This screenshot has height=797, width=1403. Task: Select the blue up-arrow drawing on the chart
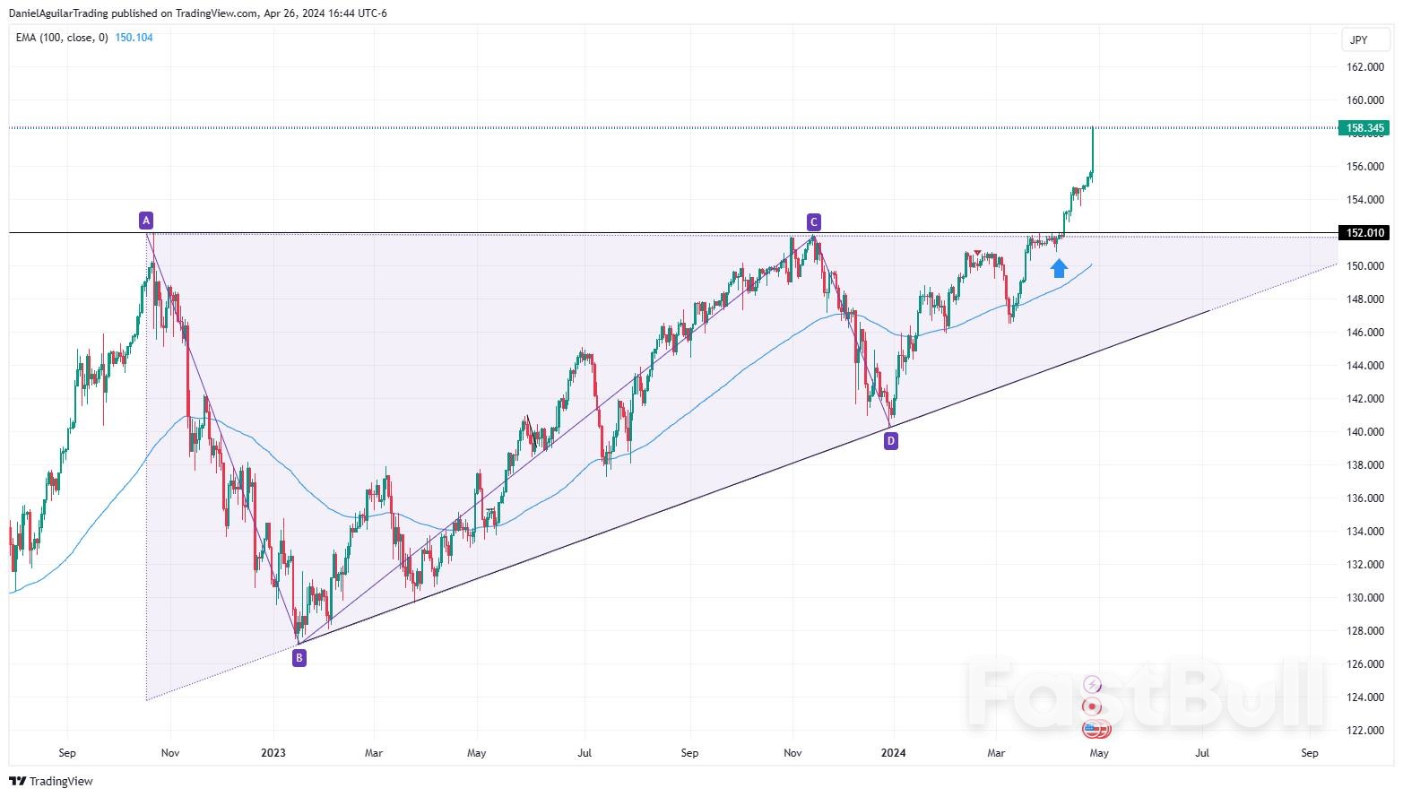pos(1059,267)
